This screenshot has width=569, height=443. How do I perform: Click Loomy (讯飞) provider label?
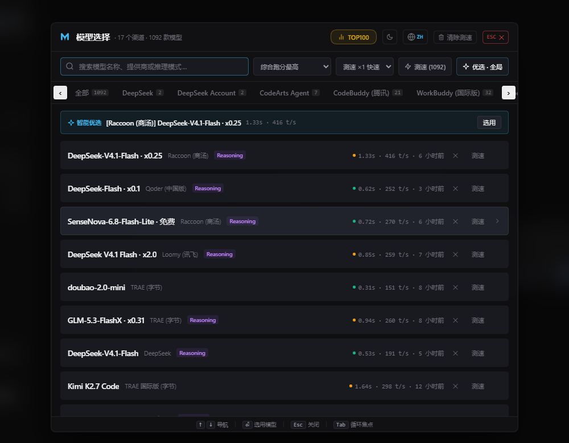180,254
